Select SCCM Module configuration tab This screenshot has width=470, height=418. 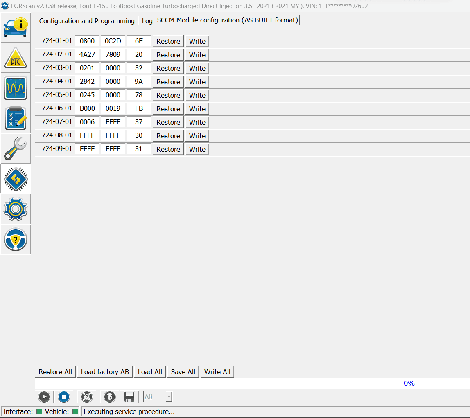(228, 20)
